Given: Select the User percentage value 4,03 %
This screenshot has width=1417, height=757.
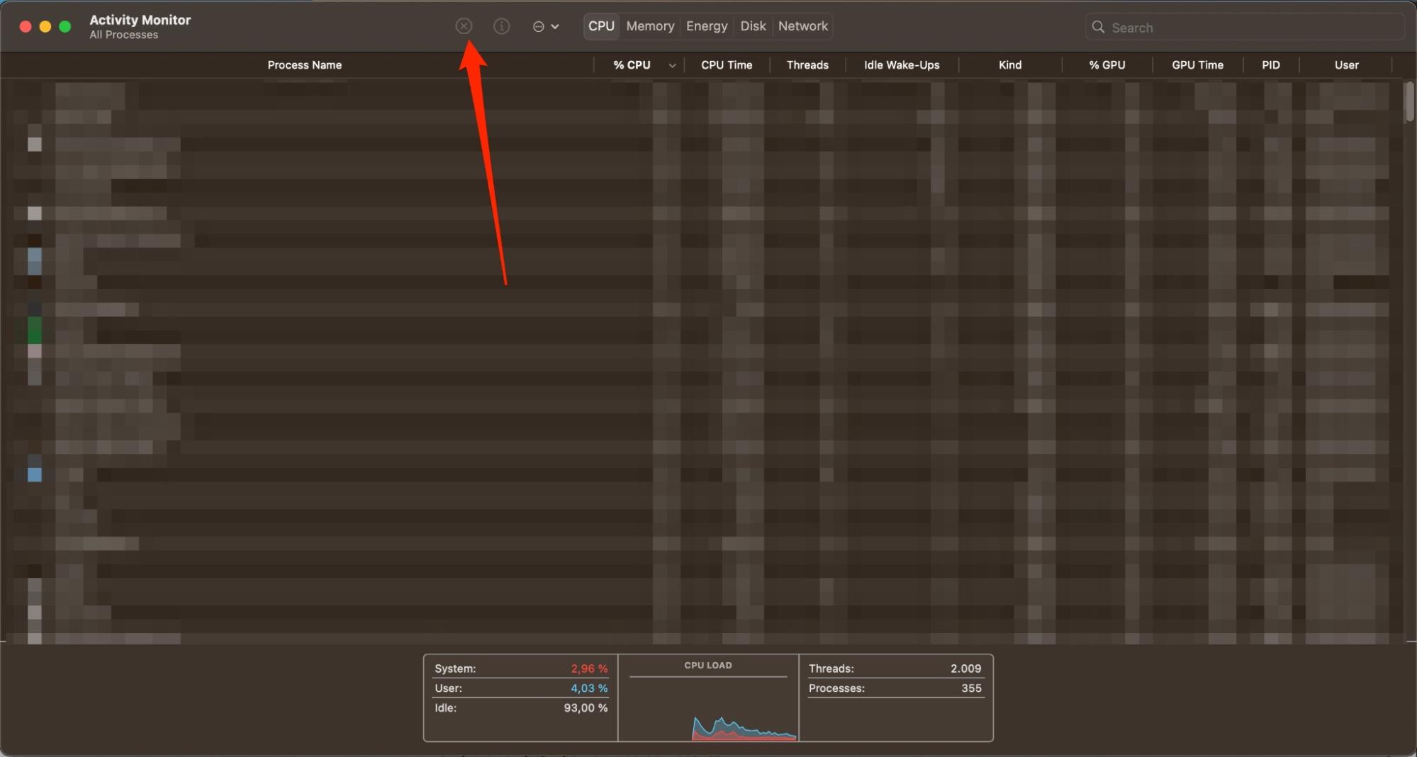Looking at the screenshot, I should [589, 688].
